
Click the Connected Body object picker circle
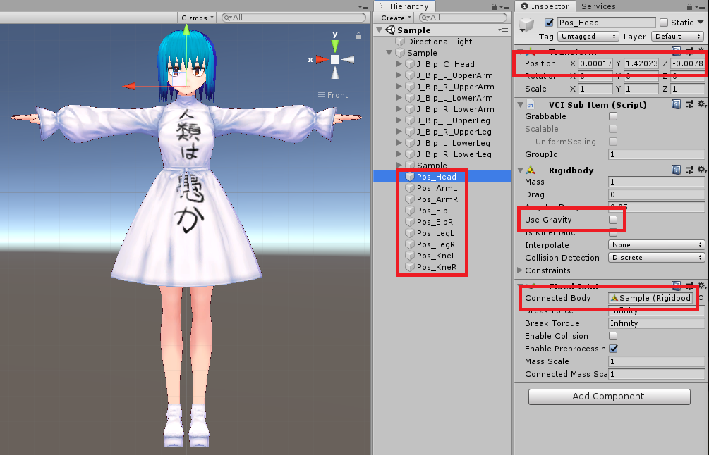701,298
